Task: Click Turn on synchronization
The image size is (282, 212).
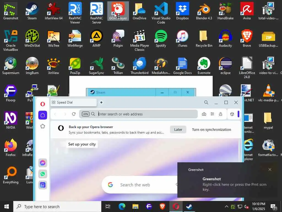Action: coord(211,130)
